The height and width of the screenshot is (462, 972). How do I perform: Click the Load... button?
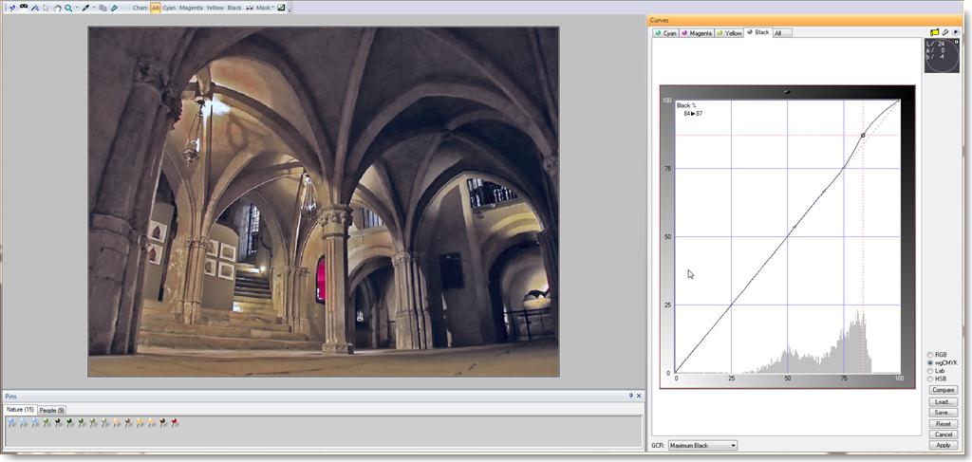943,402
